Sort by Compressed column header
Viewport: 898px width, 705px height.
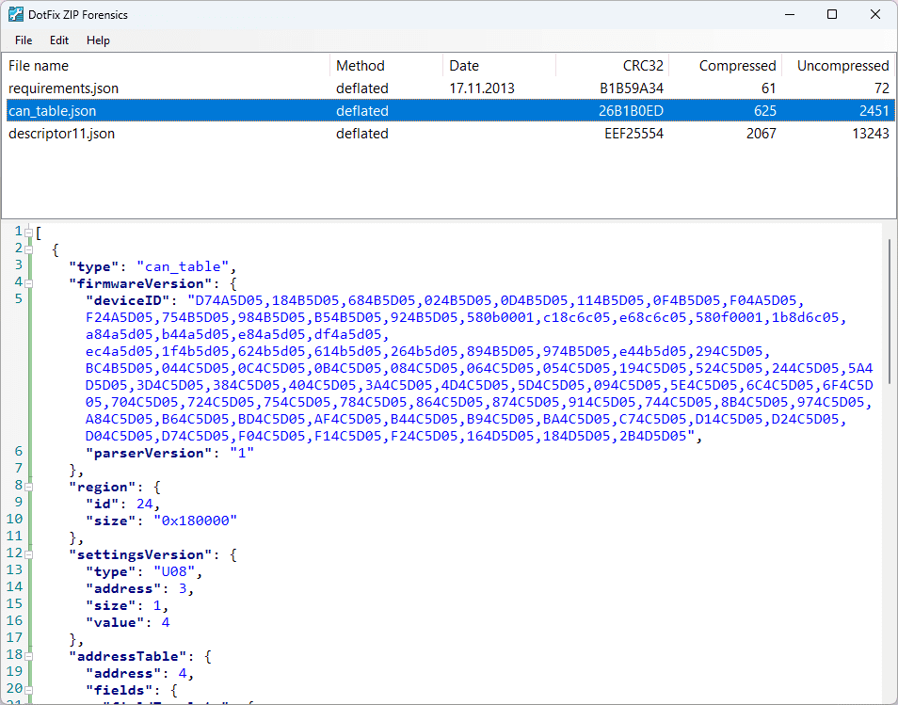click(x=725, y=65)
